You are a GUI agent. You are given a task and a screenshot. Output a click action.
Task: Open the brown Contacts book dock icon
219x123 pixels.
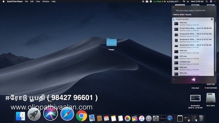pos(99,119)
